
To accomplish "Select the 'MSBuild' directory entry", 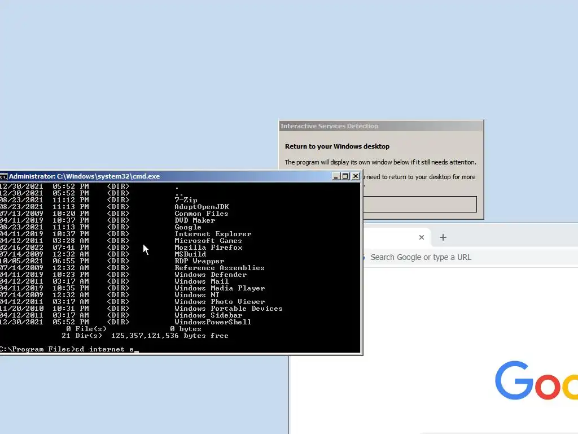I will 190,254.
